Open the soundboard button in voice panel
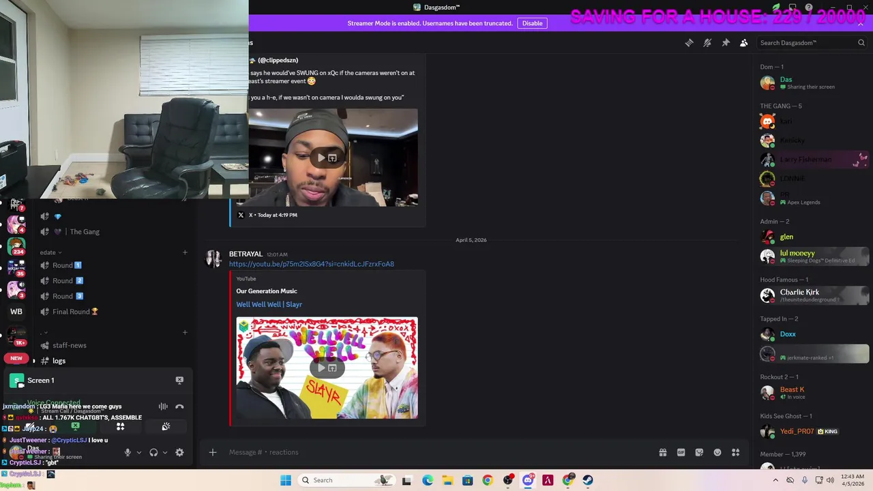 point(166,427)
